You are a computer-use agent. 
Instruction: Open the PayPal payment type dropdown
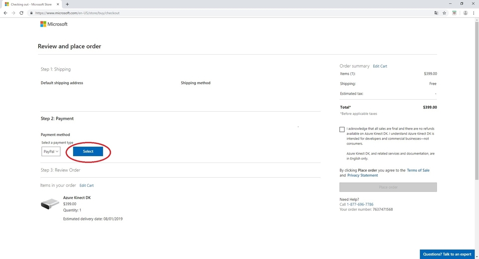point(51,151)
